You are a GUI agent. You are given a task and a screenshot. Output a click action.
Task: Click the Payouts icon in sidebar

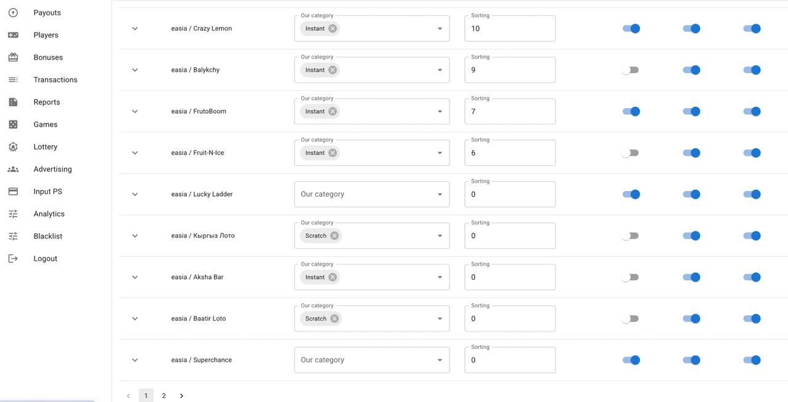tap(13, 12)
